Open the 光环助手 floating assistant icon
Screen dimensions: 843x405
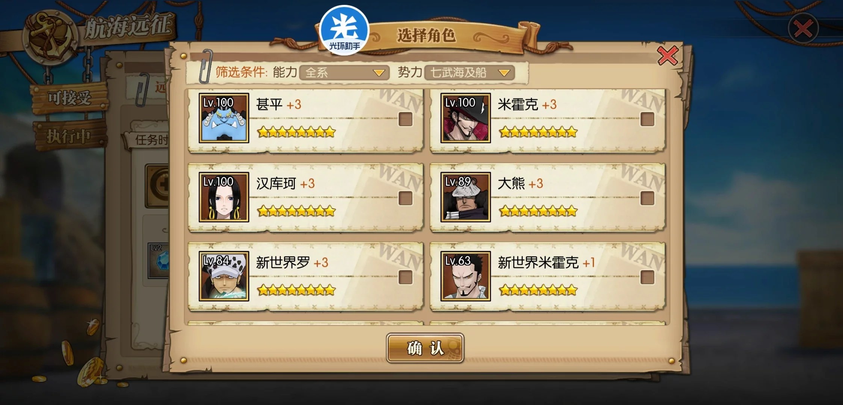[x=344, y=31]
